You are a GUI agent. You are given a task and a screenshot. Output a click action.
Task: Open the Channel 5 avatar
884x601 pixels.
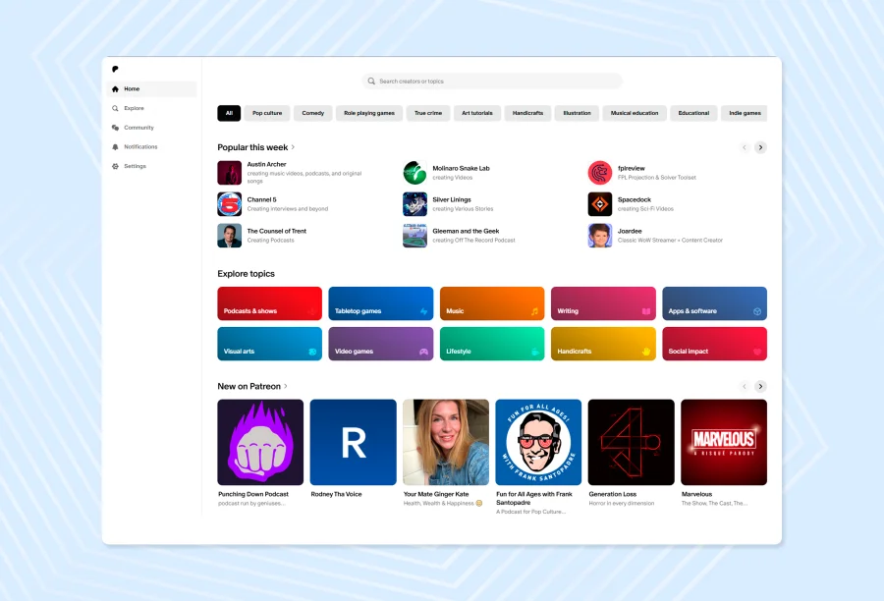pyautogui.click(x=230, y=204)
